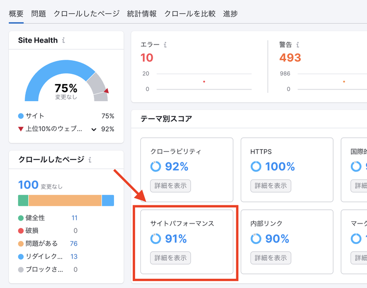Viewport: 367px width, 288px height.
Task: Click the テーマ別スコア heading
Action: tap(166, 119)
